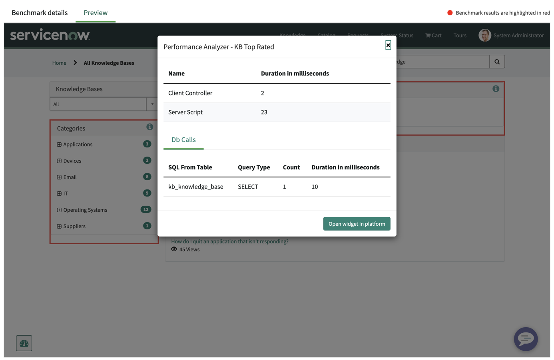Viewport: 554px width, 360px height.
Task: Select the Db Calls tab
Action: click(183, 140)
